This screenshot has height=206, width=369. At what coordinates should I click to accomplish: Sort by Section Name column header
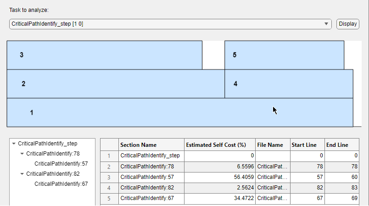click(151, 145)
